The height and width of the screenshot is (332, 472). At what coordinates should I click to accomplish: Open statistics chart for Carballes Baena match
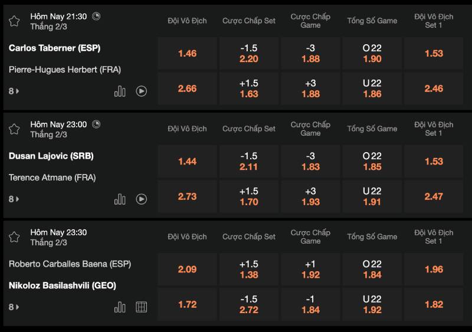[120, 307]
